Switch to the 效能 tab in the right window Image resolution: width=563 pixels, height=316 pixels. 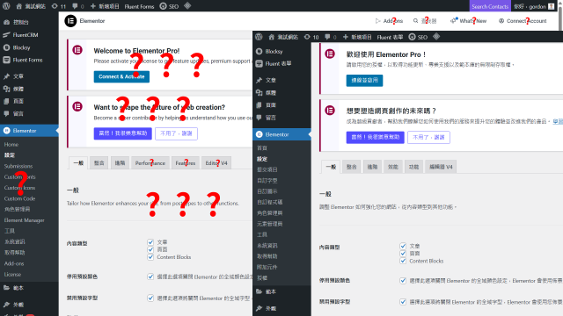click(393, 167)
